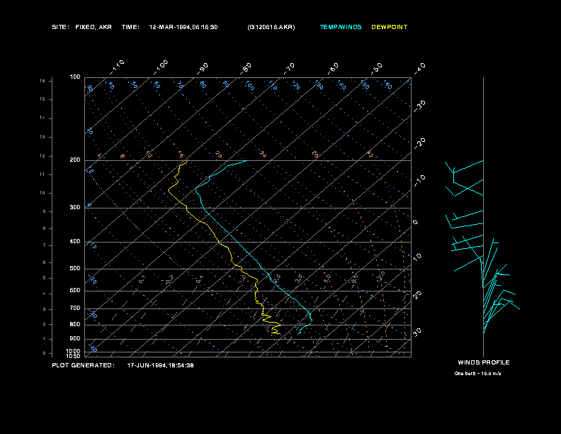
Task: Click the 16 km altitude scale label
Action: pos(42,81)
